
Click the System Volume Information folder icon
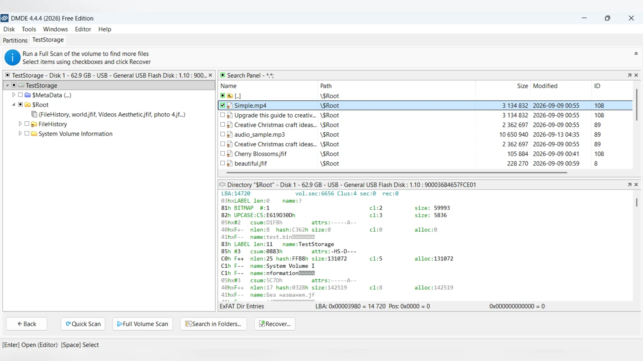(34, 134)
